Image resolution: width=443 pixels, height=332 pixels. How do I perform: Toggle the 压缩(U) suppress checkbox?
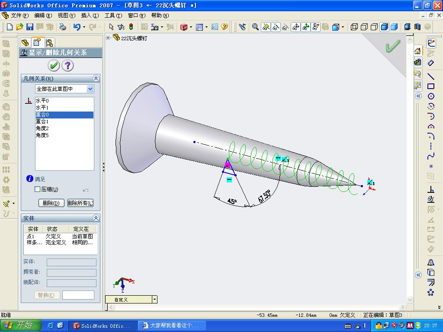coord(37,189)
